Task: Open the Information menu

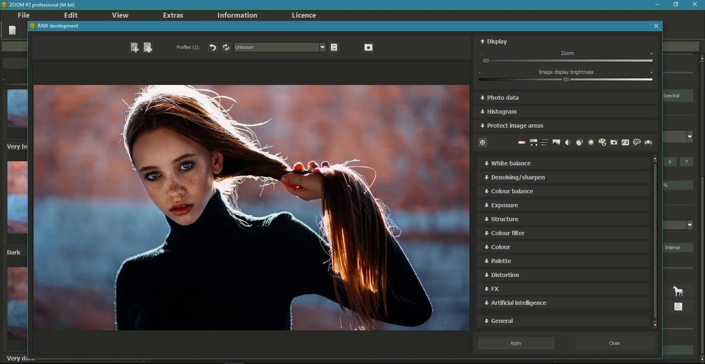Action: 237,15
